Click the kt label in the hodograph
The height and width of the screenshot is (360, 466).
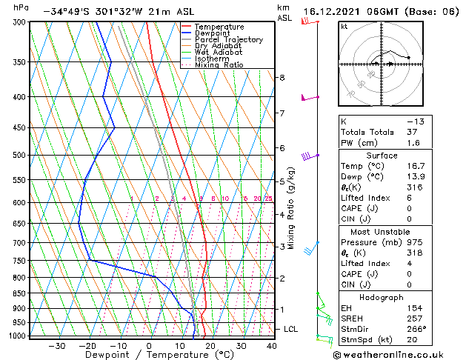pos(344,26)
